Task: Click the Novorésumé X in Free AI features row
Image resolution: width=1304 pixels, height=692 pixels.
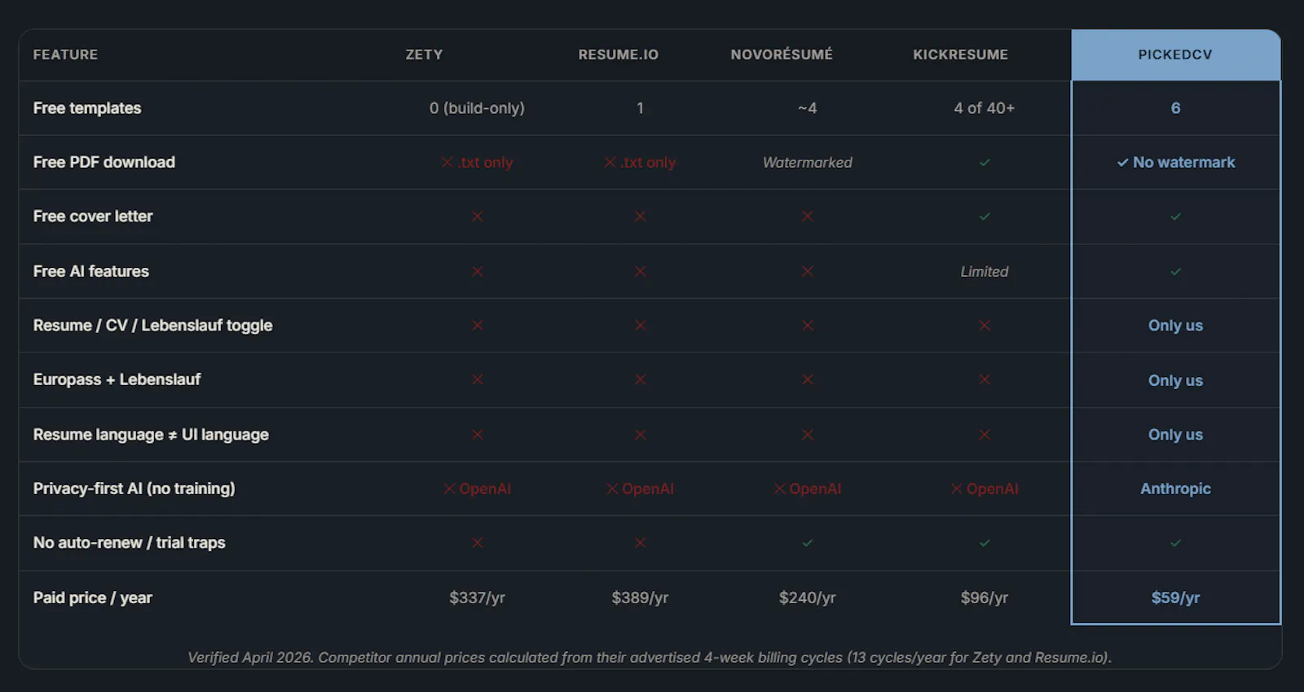Action: coord(808,271)
